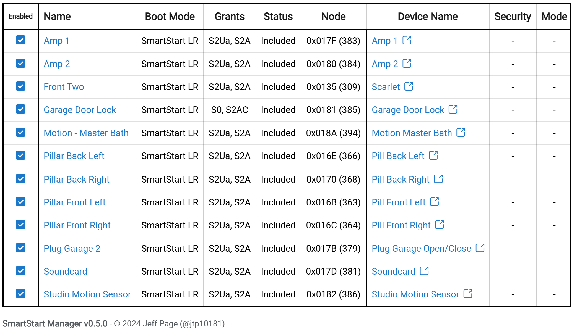The width and height of the screenshot is (577, 332).
Task: Disable the Pillar Front Left checkbox
Action: pos(20,202)
